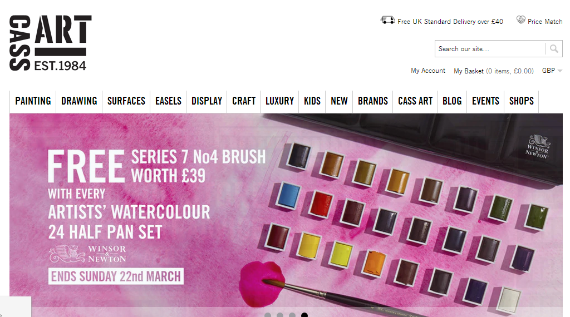Click Free UK Standard Delivery link
The width and height of the screenshot is (570, 317).
click(450, 22)
